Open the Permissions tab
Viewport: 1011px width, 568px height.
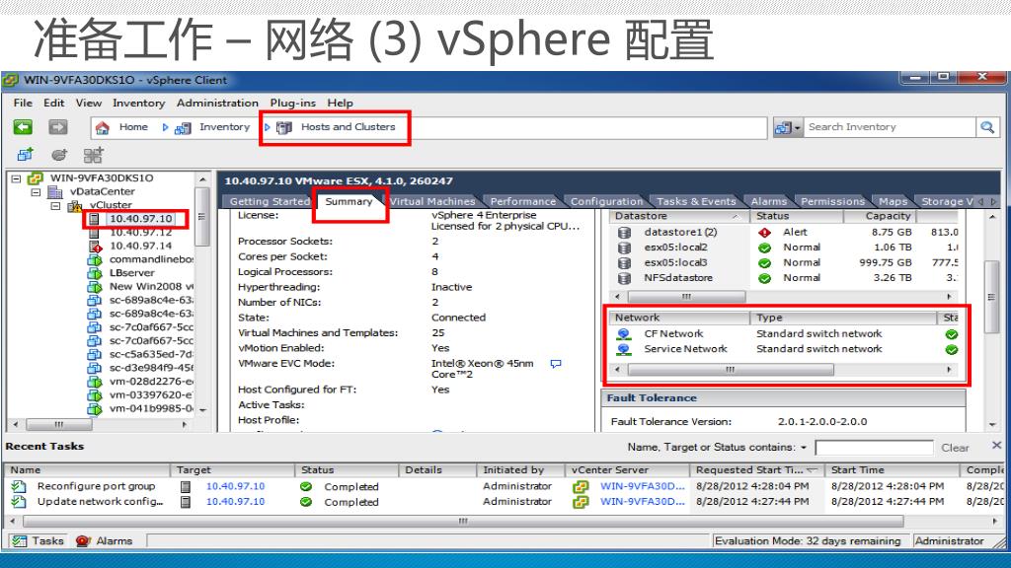coord(832,201)
